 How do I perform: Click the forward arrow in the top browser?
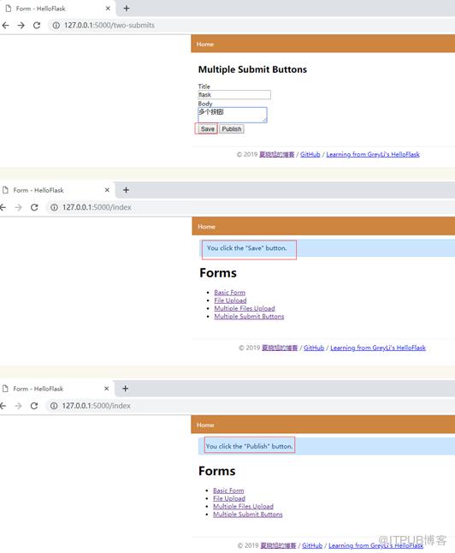(21, 26)
